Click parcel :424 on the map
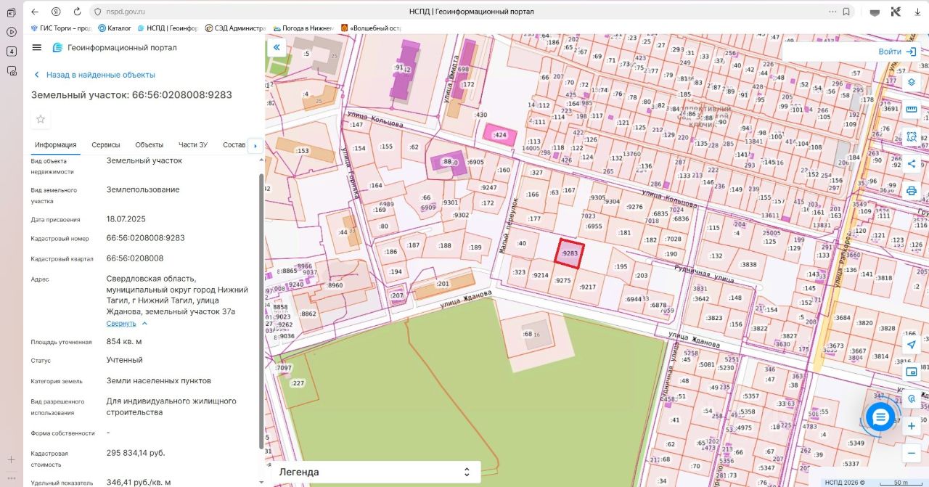This screenshot has height=487, width=929. pyautogui.click(x=499, y=135)
